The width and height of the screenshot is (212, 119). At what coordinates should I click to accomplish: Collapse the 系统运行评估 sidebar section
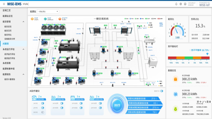coord(23,49)
